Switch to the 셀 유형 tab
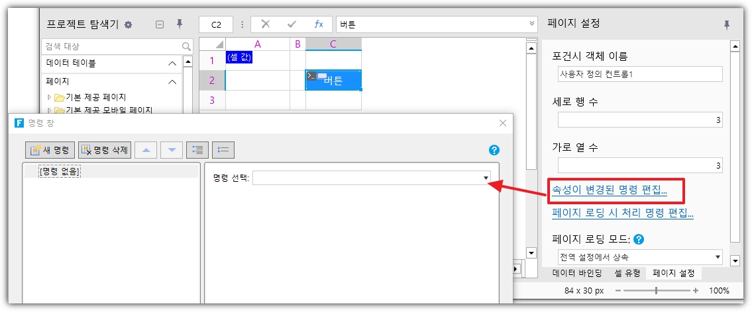This screenshot has height=312, width=752. (627, 273)
